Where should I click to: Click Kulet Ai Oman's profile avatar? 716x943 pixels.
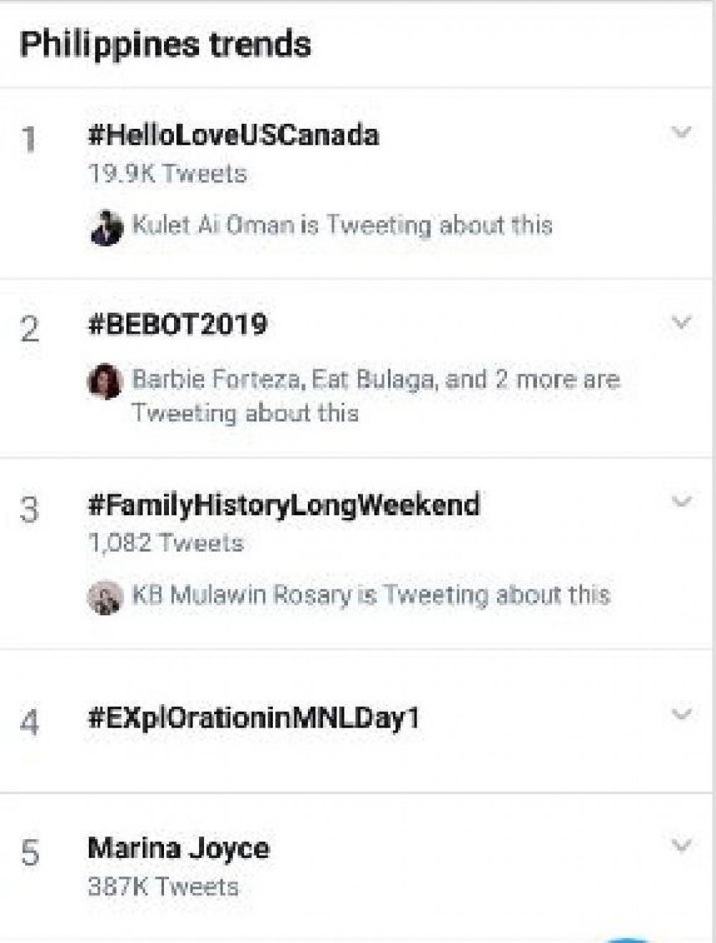tap(106, 228)
